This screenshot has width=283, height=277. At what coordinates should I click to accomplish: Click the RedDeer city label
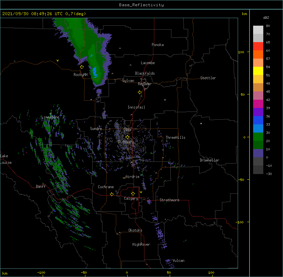click(144, 84)
